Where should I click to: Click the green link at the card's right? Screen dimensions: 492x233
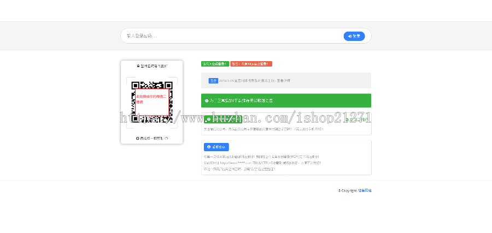tap(357, 120)
